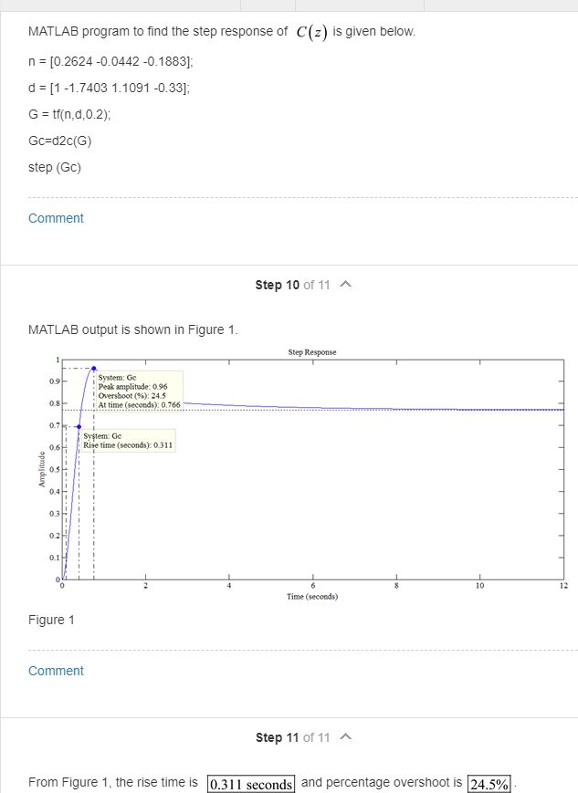
Task: Select the Step 10 of 11 heading
Action: click(x=292, y=285)
